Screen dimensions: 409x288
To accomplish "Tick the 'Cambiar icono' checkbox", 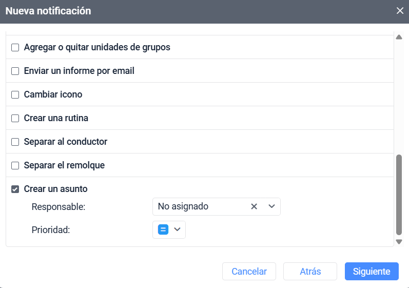I will pyautogui.click(x=15, y=94).
